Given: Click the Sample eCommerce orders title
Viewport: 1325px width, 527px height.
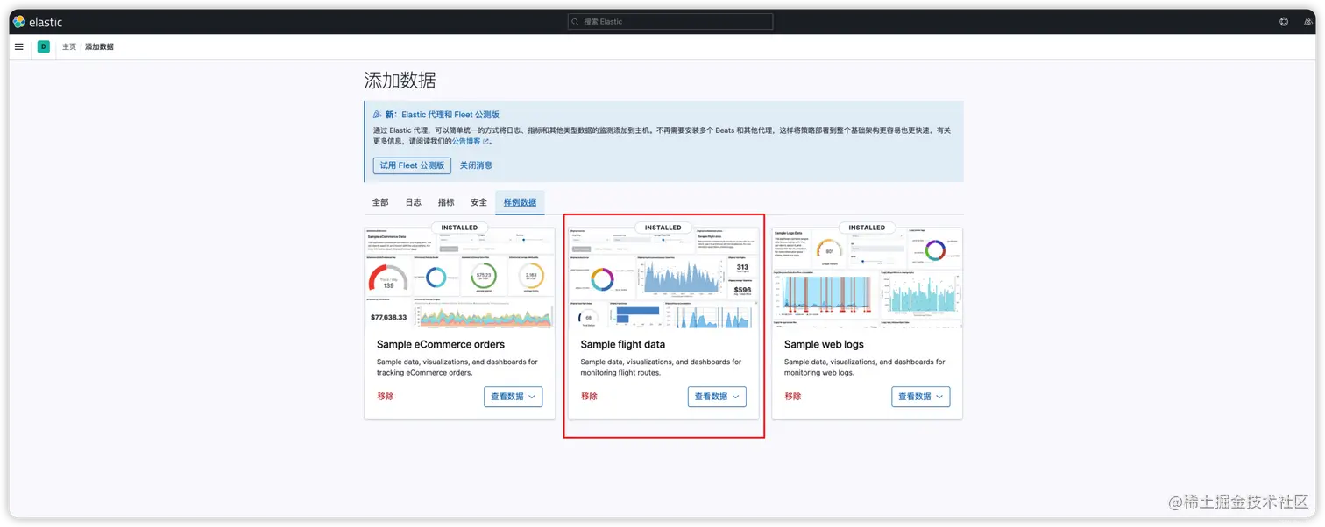Looking at the screenshot, I should point(441,345).
